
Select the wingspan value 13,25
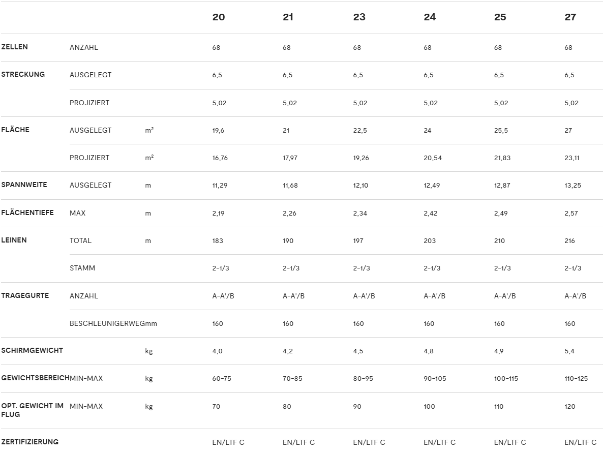click(572, 185)
